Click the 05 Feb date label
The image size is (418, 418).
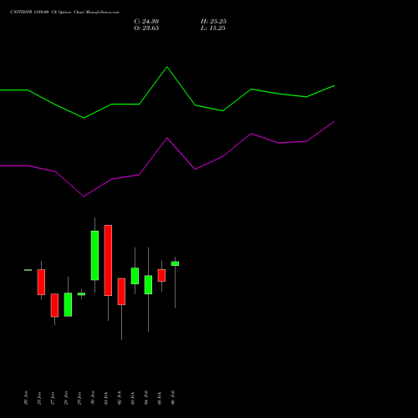click(160, 398)
